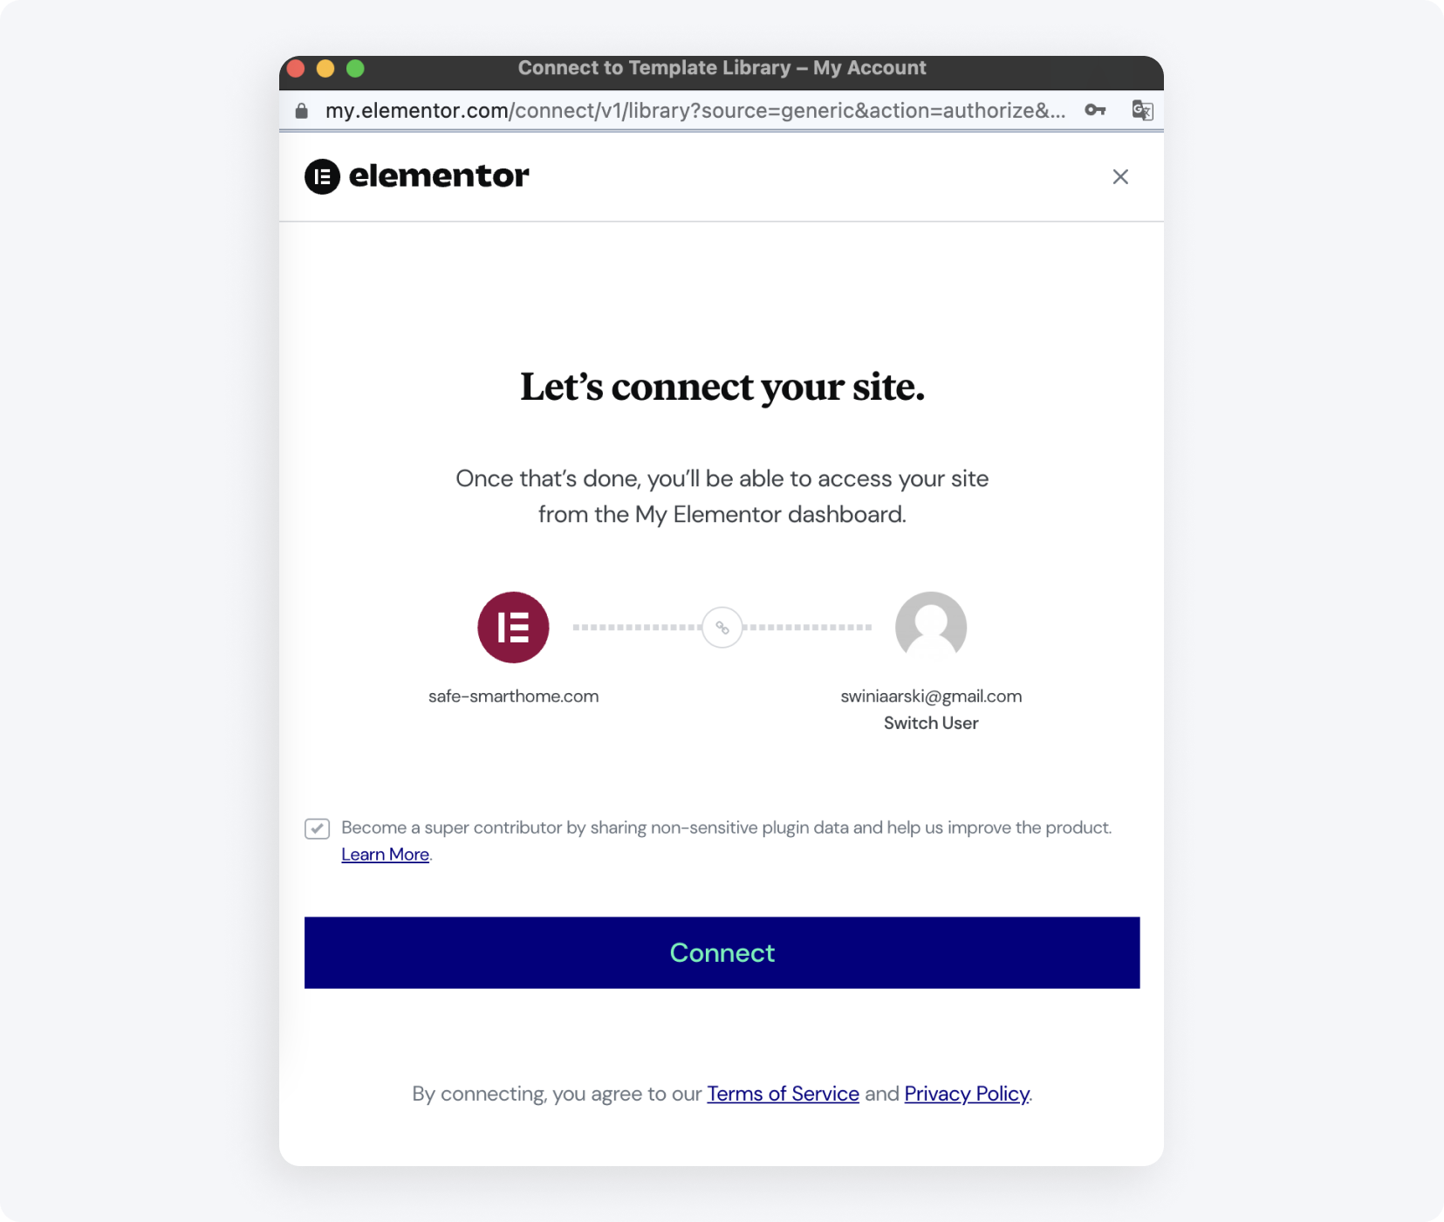This screenshot has width=1444, height=1222.
Task: Click the user avatar placeholder icon
Action: click(x=931, y=627)
